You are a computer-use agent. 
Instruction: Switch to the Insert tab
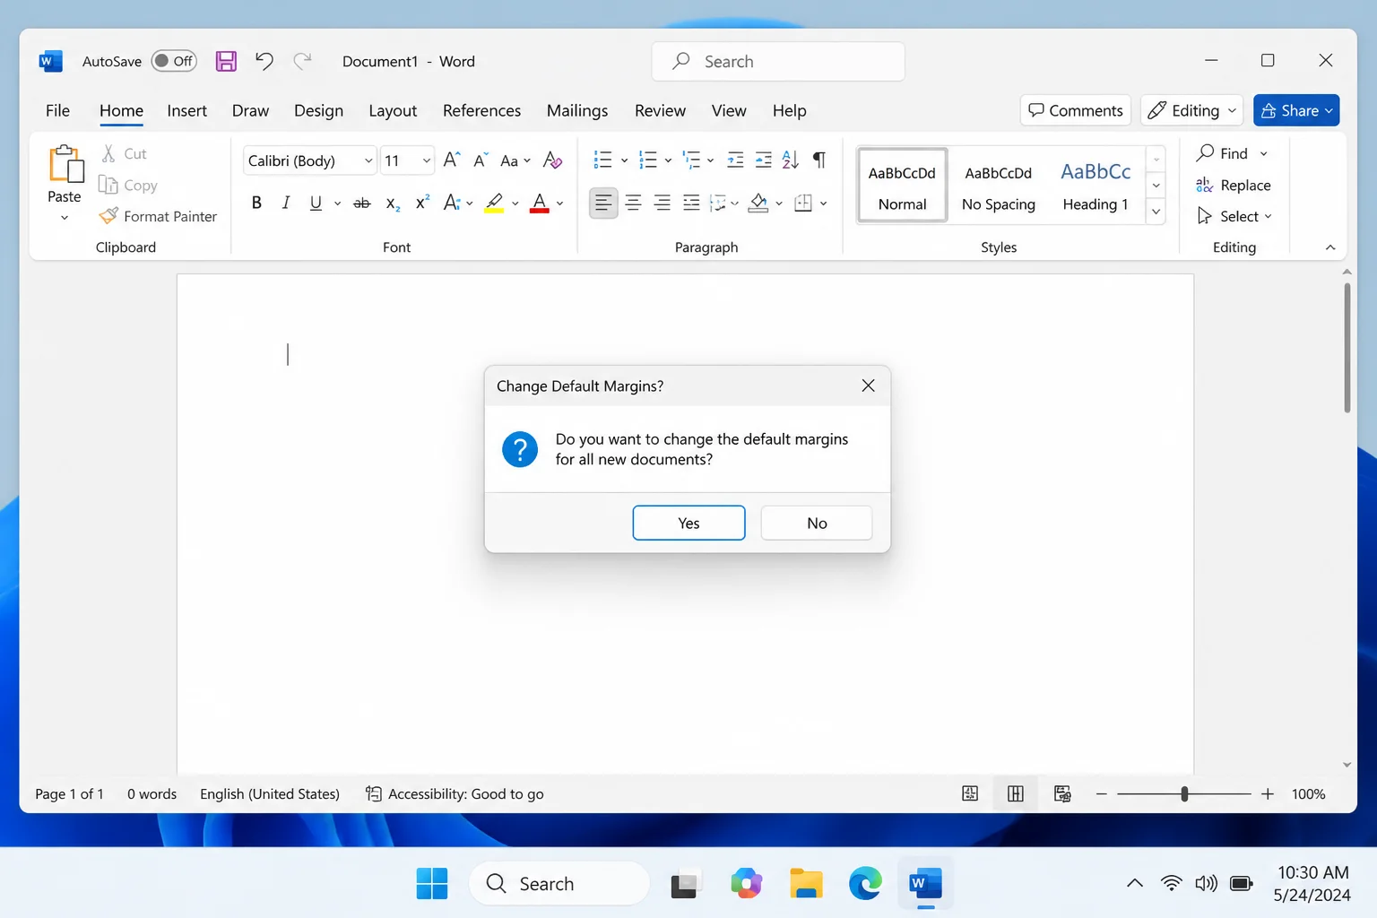tap(186, 110)
